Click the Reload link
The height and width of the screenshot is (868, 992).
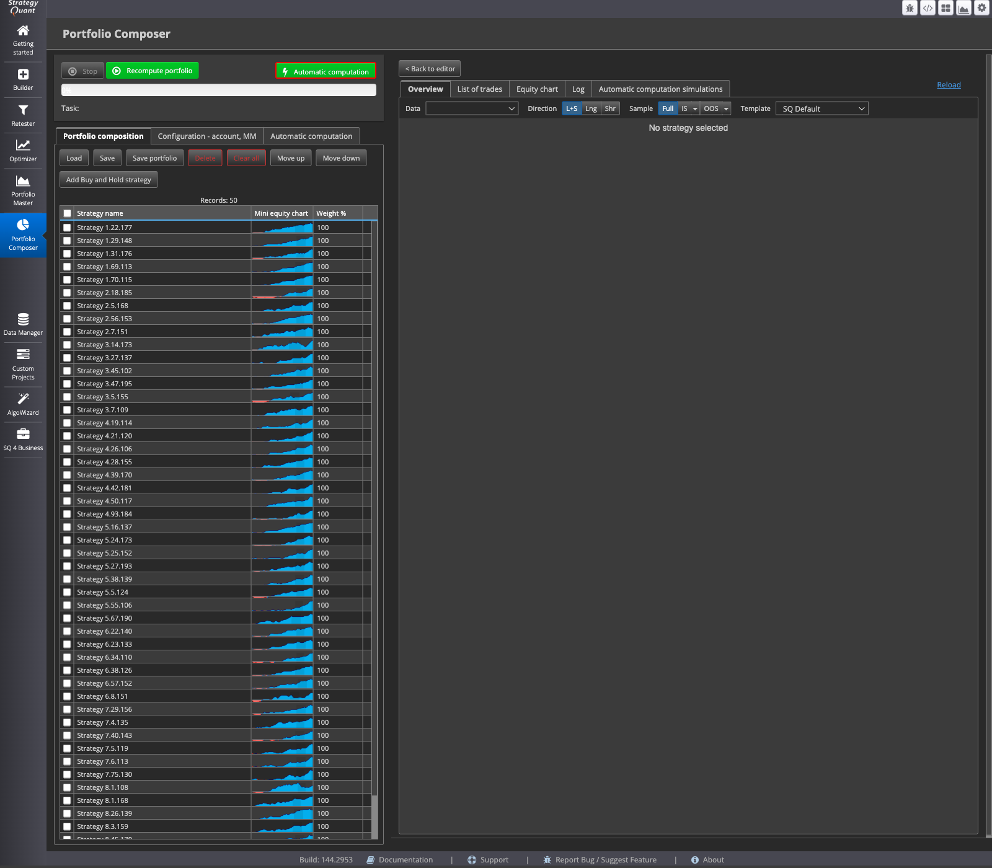pyautogui.click(x=949, y=85)
